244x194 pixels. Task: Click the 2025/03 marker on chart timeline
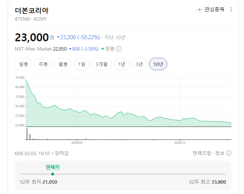(77, 143)
